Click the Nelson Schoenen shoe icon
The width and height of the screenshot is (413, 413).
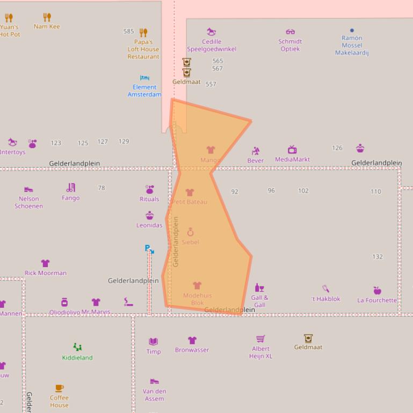pos(28,189)
